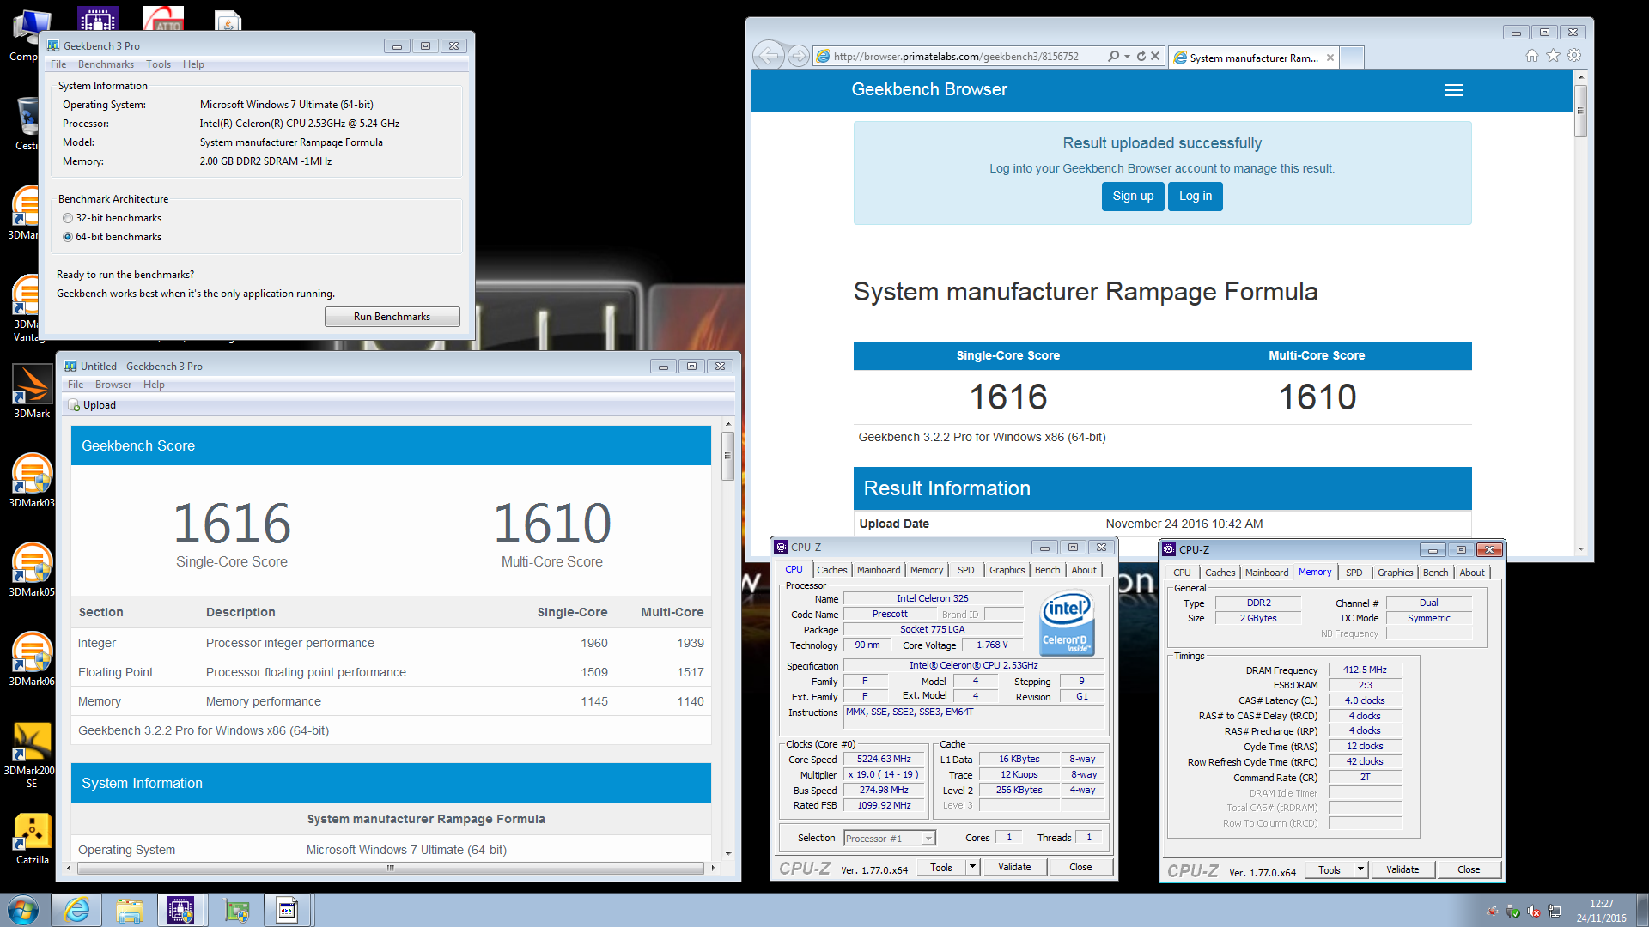
Task: Launch Internet Explorer from taskbar
Action: point(76,910)
